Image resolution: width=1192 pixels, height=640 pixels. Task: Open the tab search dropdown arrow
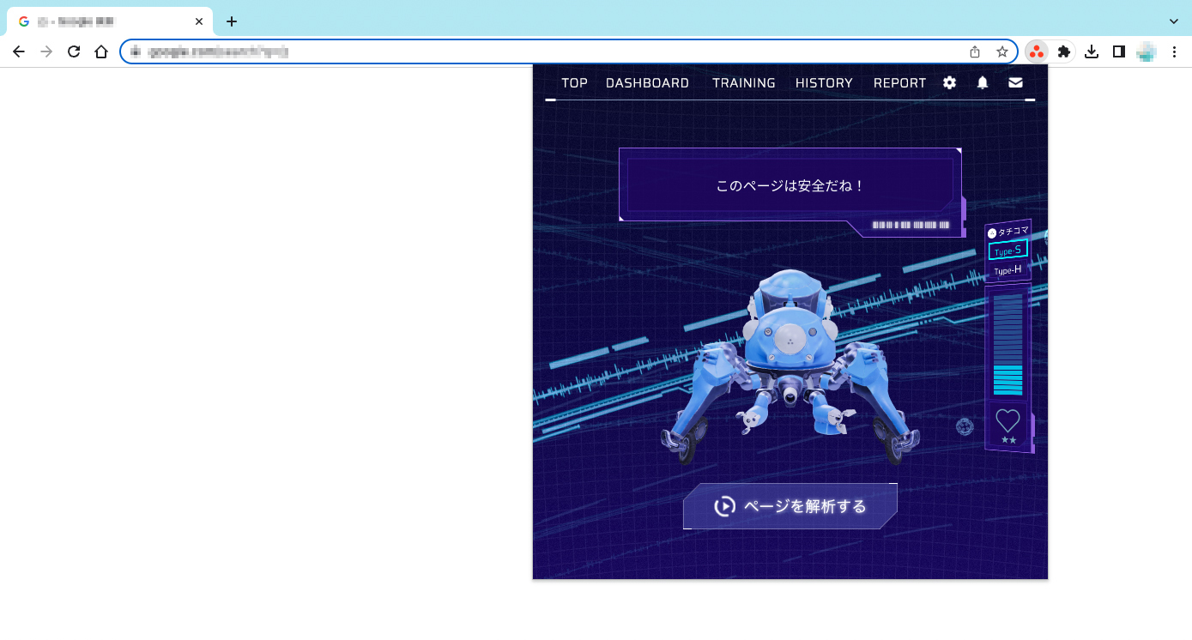(1174, 21)
